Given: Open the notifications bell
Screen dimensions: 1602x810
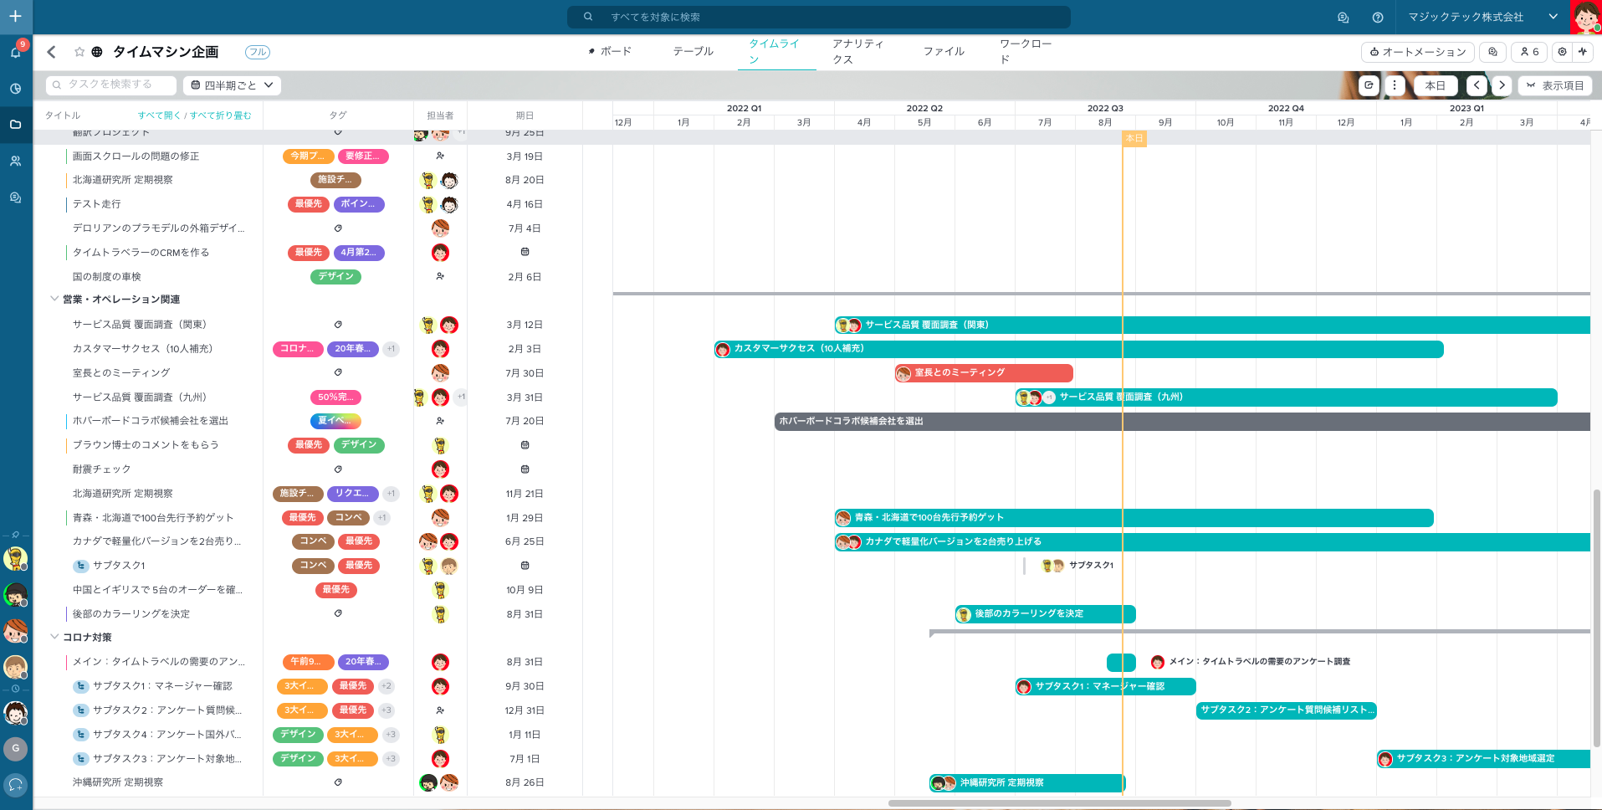Looking at the screenshot, I should pyautogui.click(x=15, y=52).
